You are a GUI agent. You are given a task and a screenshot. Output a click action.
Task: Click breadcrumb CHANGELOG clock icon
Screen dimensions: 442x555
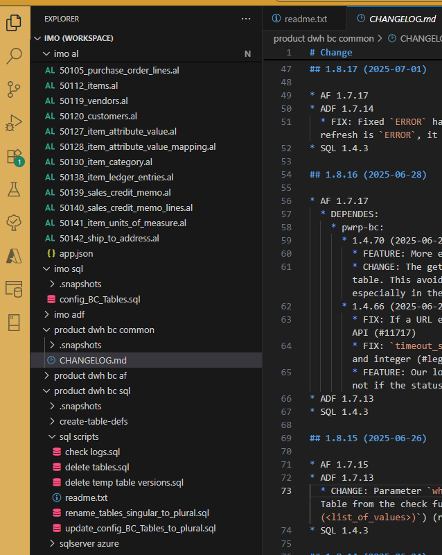tap(392, 38)
